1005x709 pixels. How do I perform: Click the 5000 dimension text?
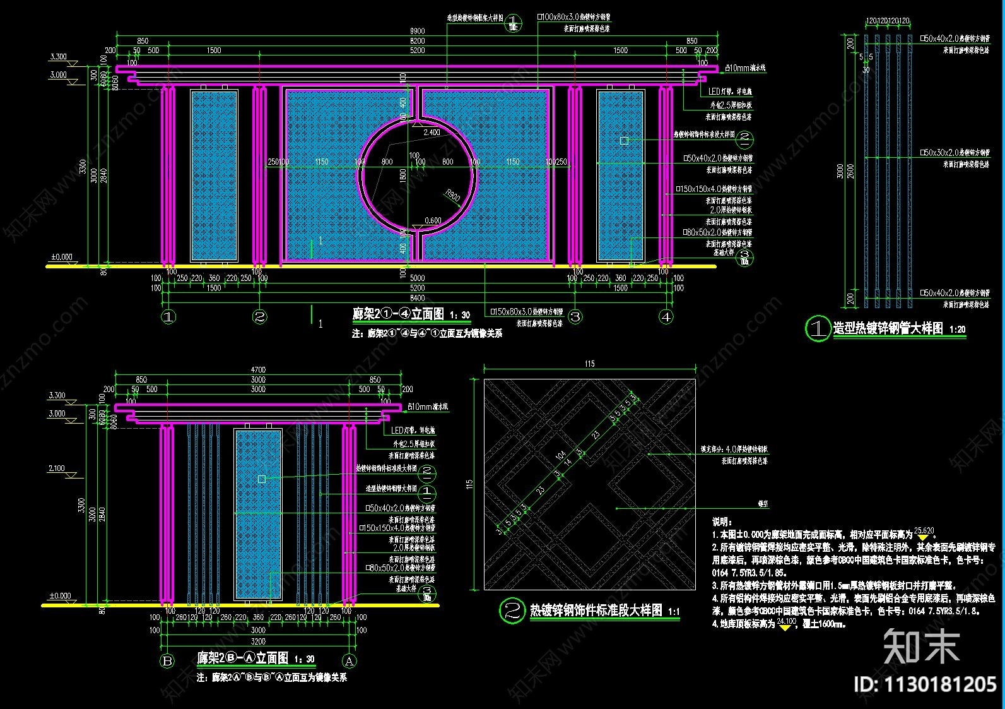click(x=417, y=278)
